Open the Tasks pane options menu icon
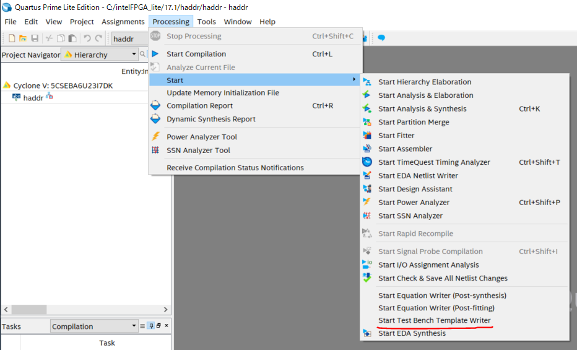 142,326
